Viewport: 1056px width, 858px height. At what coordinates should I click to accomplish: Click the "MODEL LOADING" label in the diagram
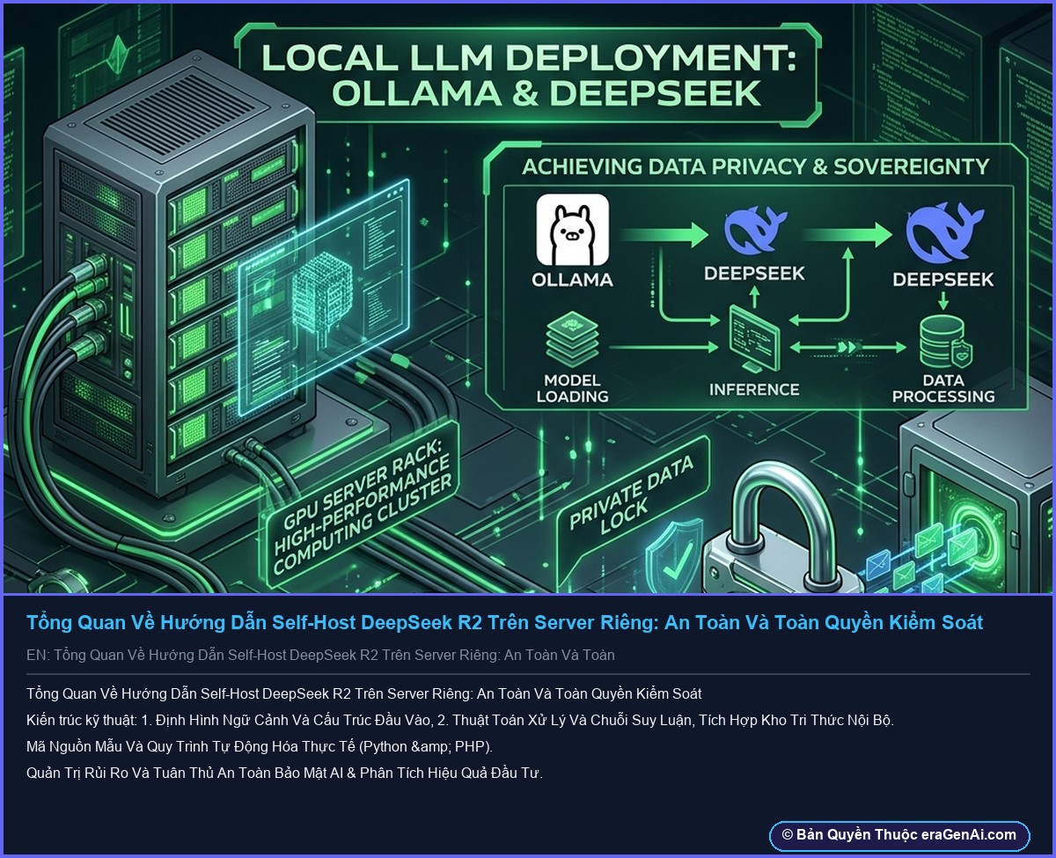point(572,388)
